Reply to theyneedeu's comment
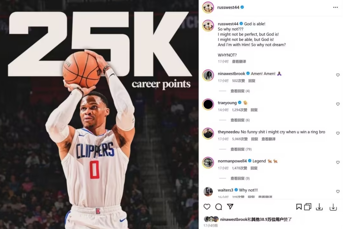Image resolution: width=343 pixels, height=229 pixels. coord(254,139)
